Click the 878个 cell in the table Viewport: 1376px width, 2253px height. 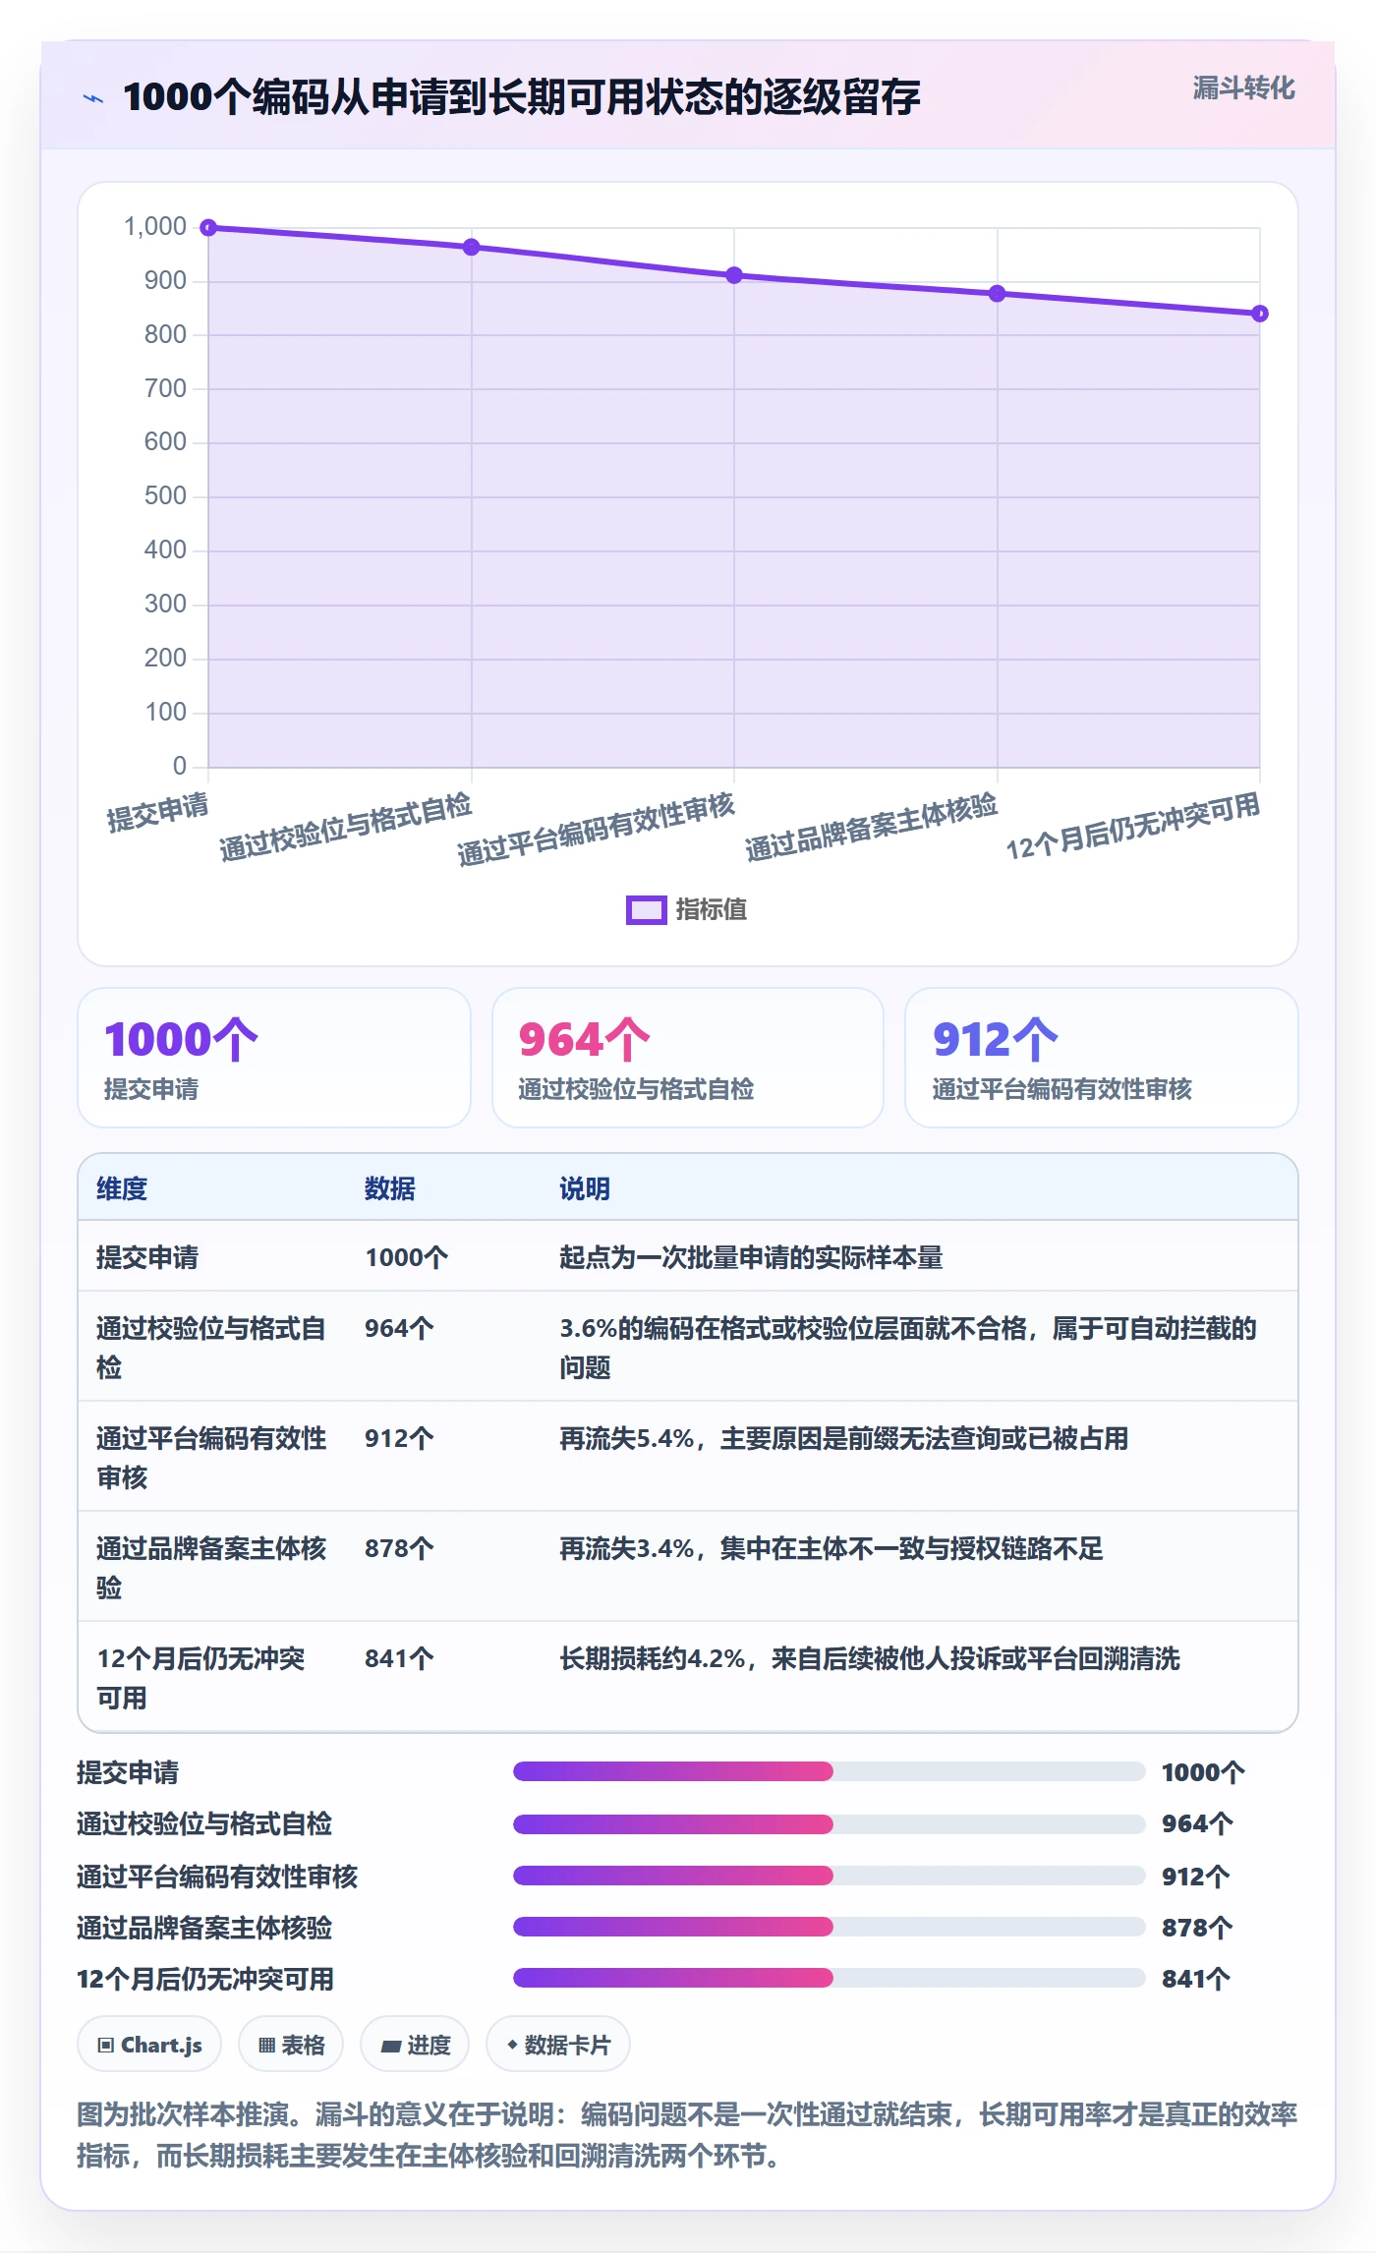[399, 1548]
